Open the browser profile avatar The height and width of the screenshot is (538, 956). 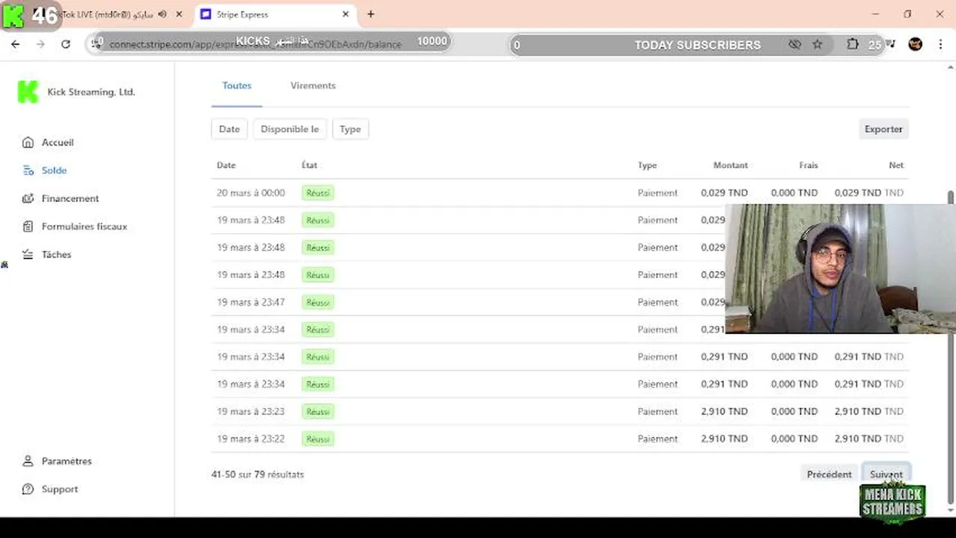pos(916,44)
